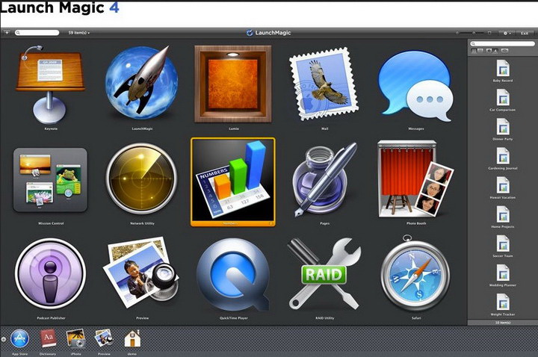Click plus button at dock left edge
Viewport: 538px width, 357px height.
[4, 339]
